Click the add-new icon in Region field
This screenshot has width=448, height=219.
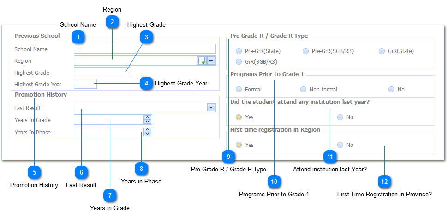(202, 61)
